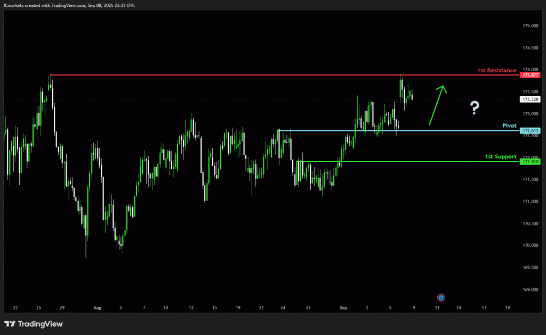Viewport: 546px width, 335px height.
Task: Click the 170.500 price axis label
Action: click(531, 223)
